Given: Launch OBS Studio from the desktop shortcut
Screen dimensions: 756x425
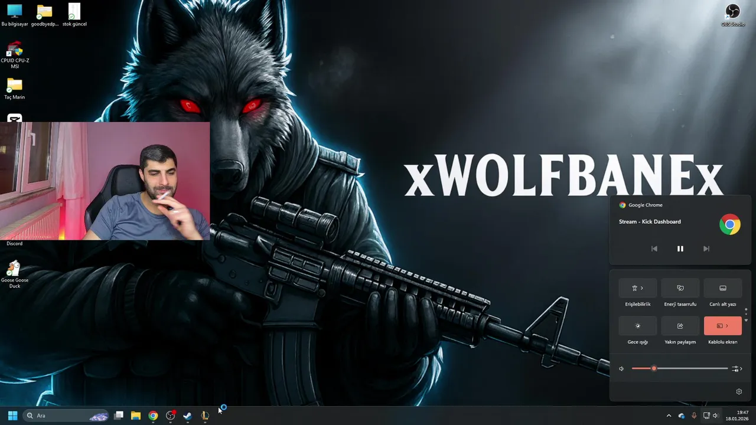Looking at the screenshot, I should (732, 15).
